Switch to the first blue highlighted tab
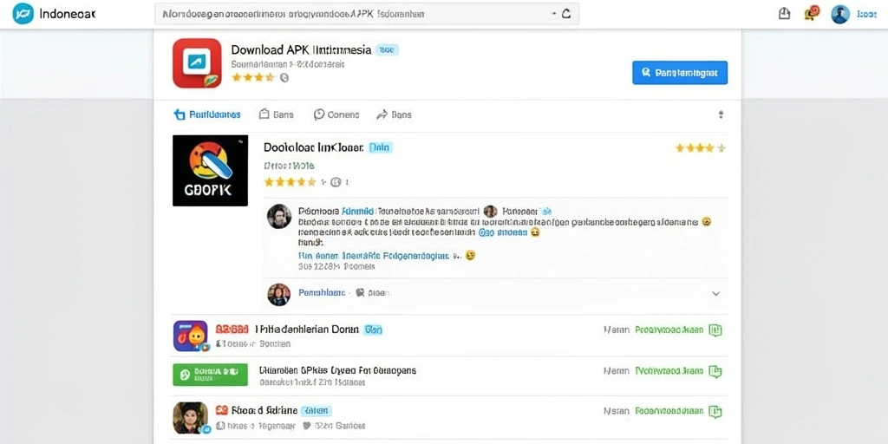 coord(207,114)
